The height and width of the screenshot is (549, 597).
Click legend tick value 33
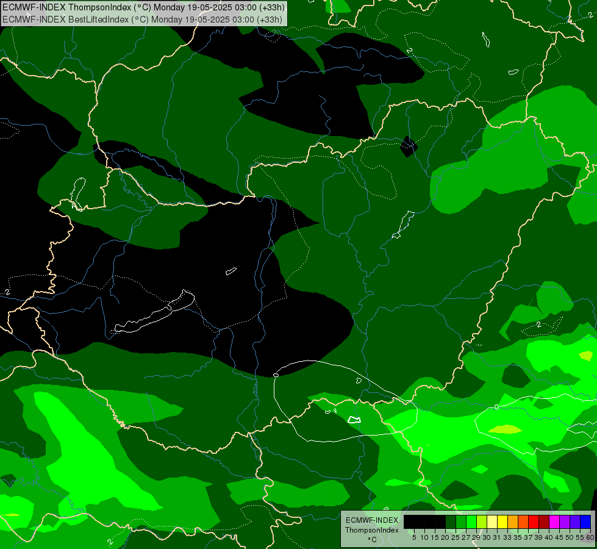point(507,537)
